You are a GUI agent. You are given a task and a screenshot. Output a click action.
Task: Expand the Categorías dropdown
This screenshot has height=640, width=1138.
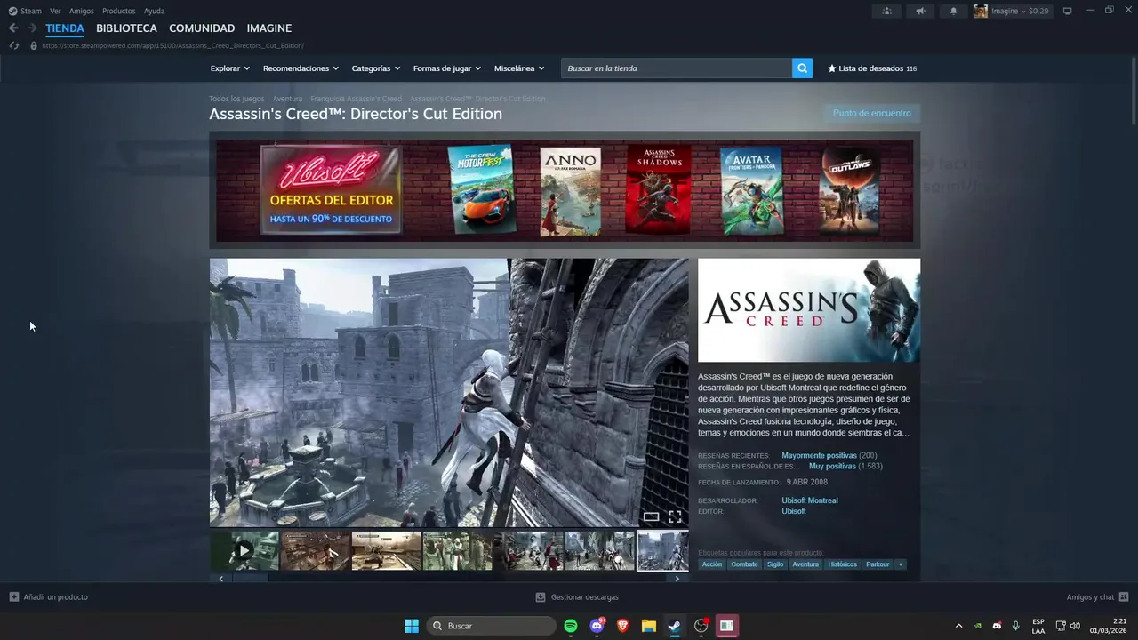coord(376,68)
